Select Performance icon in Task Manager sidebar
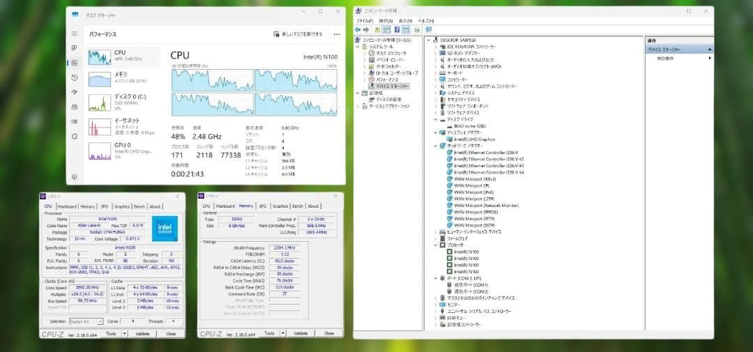753x352 pixels. pyautogui.click(x=75, y=63)
